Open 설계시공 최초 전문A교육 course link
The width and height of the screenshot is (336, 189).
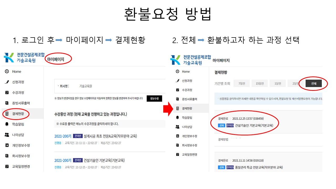[110, 136]
